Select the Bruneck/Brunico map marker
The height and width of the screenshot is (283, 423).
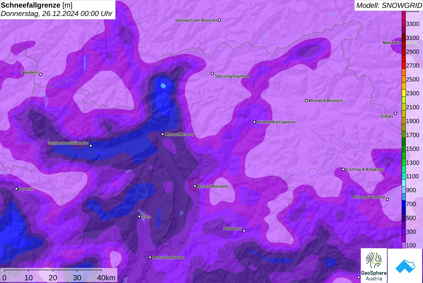(x=306, y=100)
